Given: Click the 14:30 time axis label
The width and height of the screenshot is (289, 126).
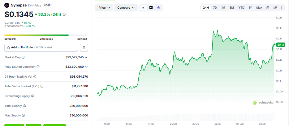Looking at the screenshot, I should point(129,124).
